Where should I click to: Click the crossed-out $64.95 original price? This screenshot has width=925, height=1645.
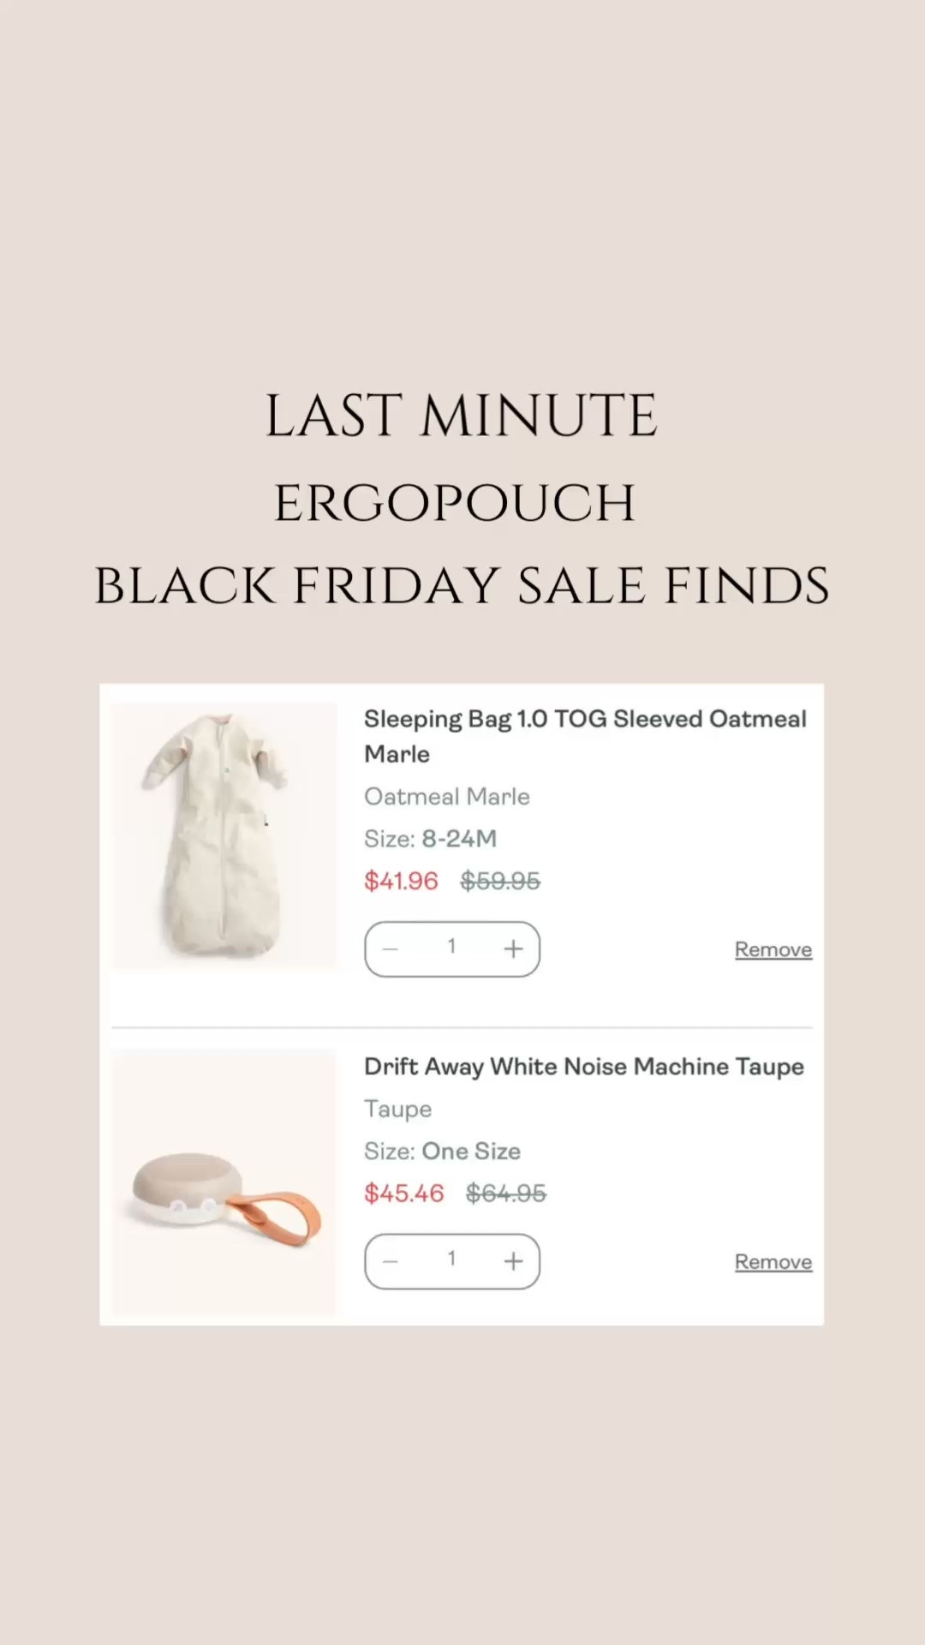505,1193
